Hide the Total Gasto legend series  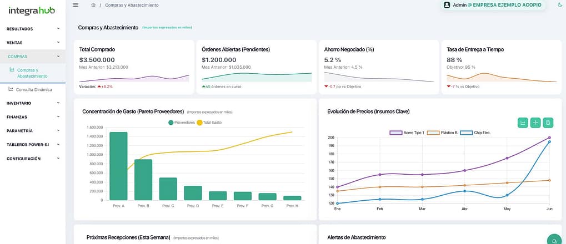(209, 122)
